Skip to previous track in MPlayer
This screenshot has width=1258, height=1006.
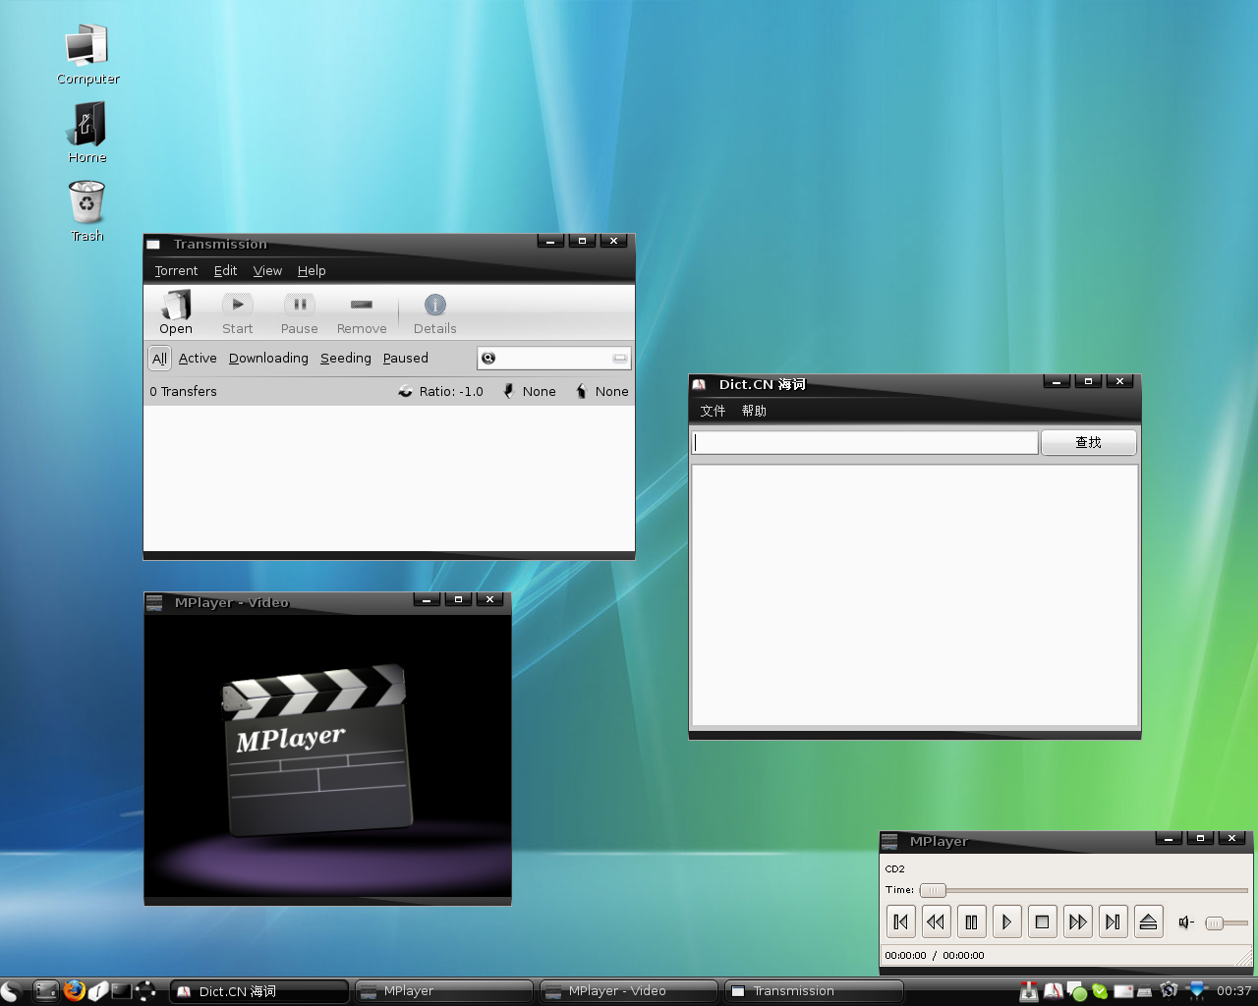(901, 922)
